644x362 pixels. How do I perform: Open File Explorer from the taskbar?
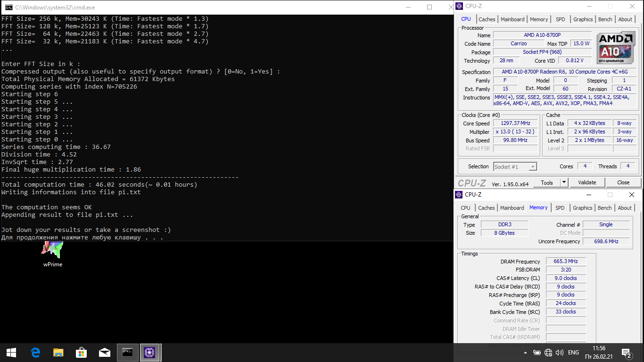tap(58, 353)
